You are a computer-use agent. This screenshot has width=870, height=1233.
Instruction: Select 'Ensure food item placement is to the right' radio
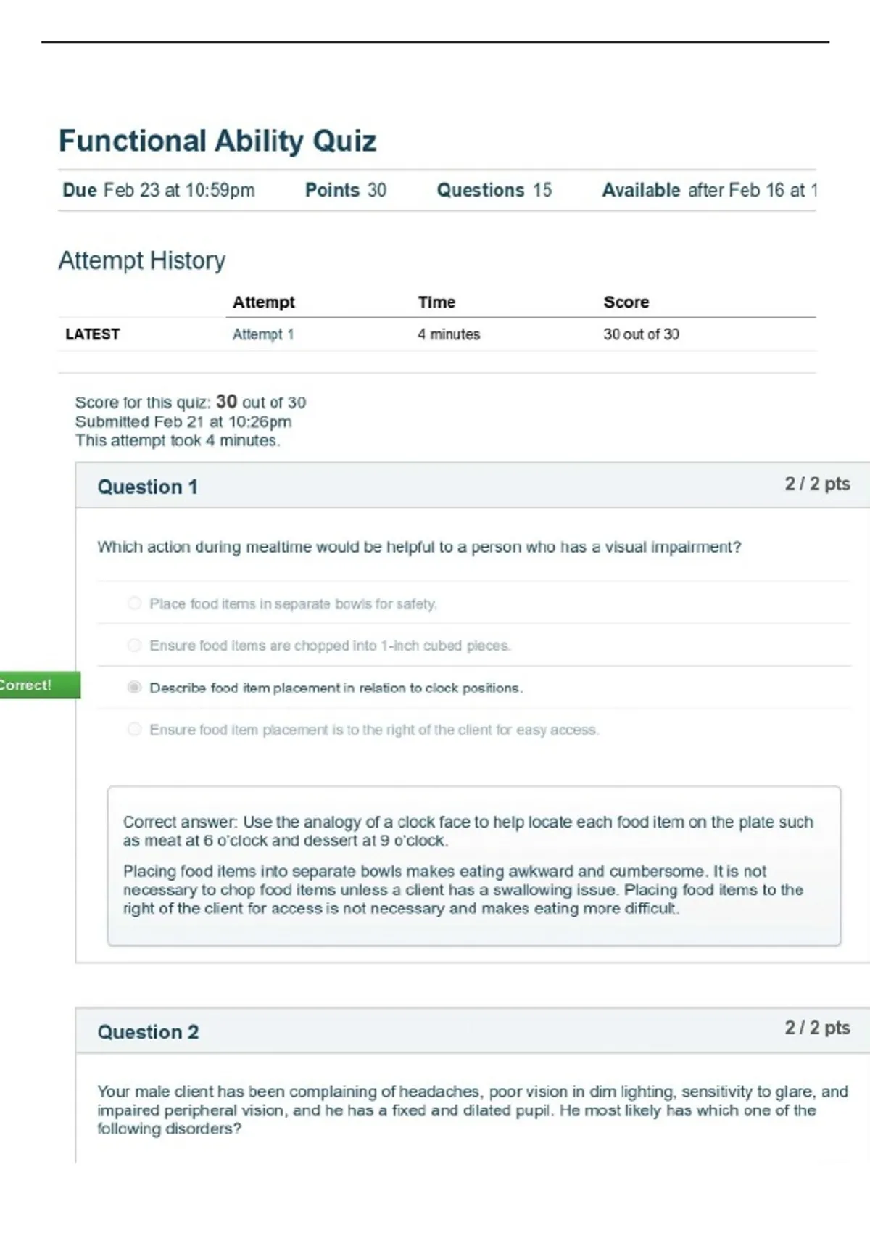tap(134, 730)
